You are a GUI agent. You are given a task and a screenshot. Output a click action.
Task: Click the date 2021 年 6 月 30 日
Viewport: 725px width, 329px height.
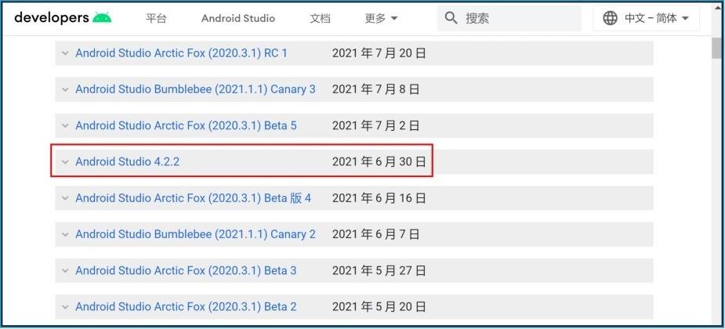point(379,161)
